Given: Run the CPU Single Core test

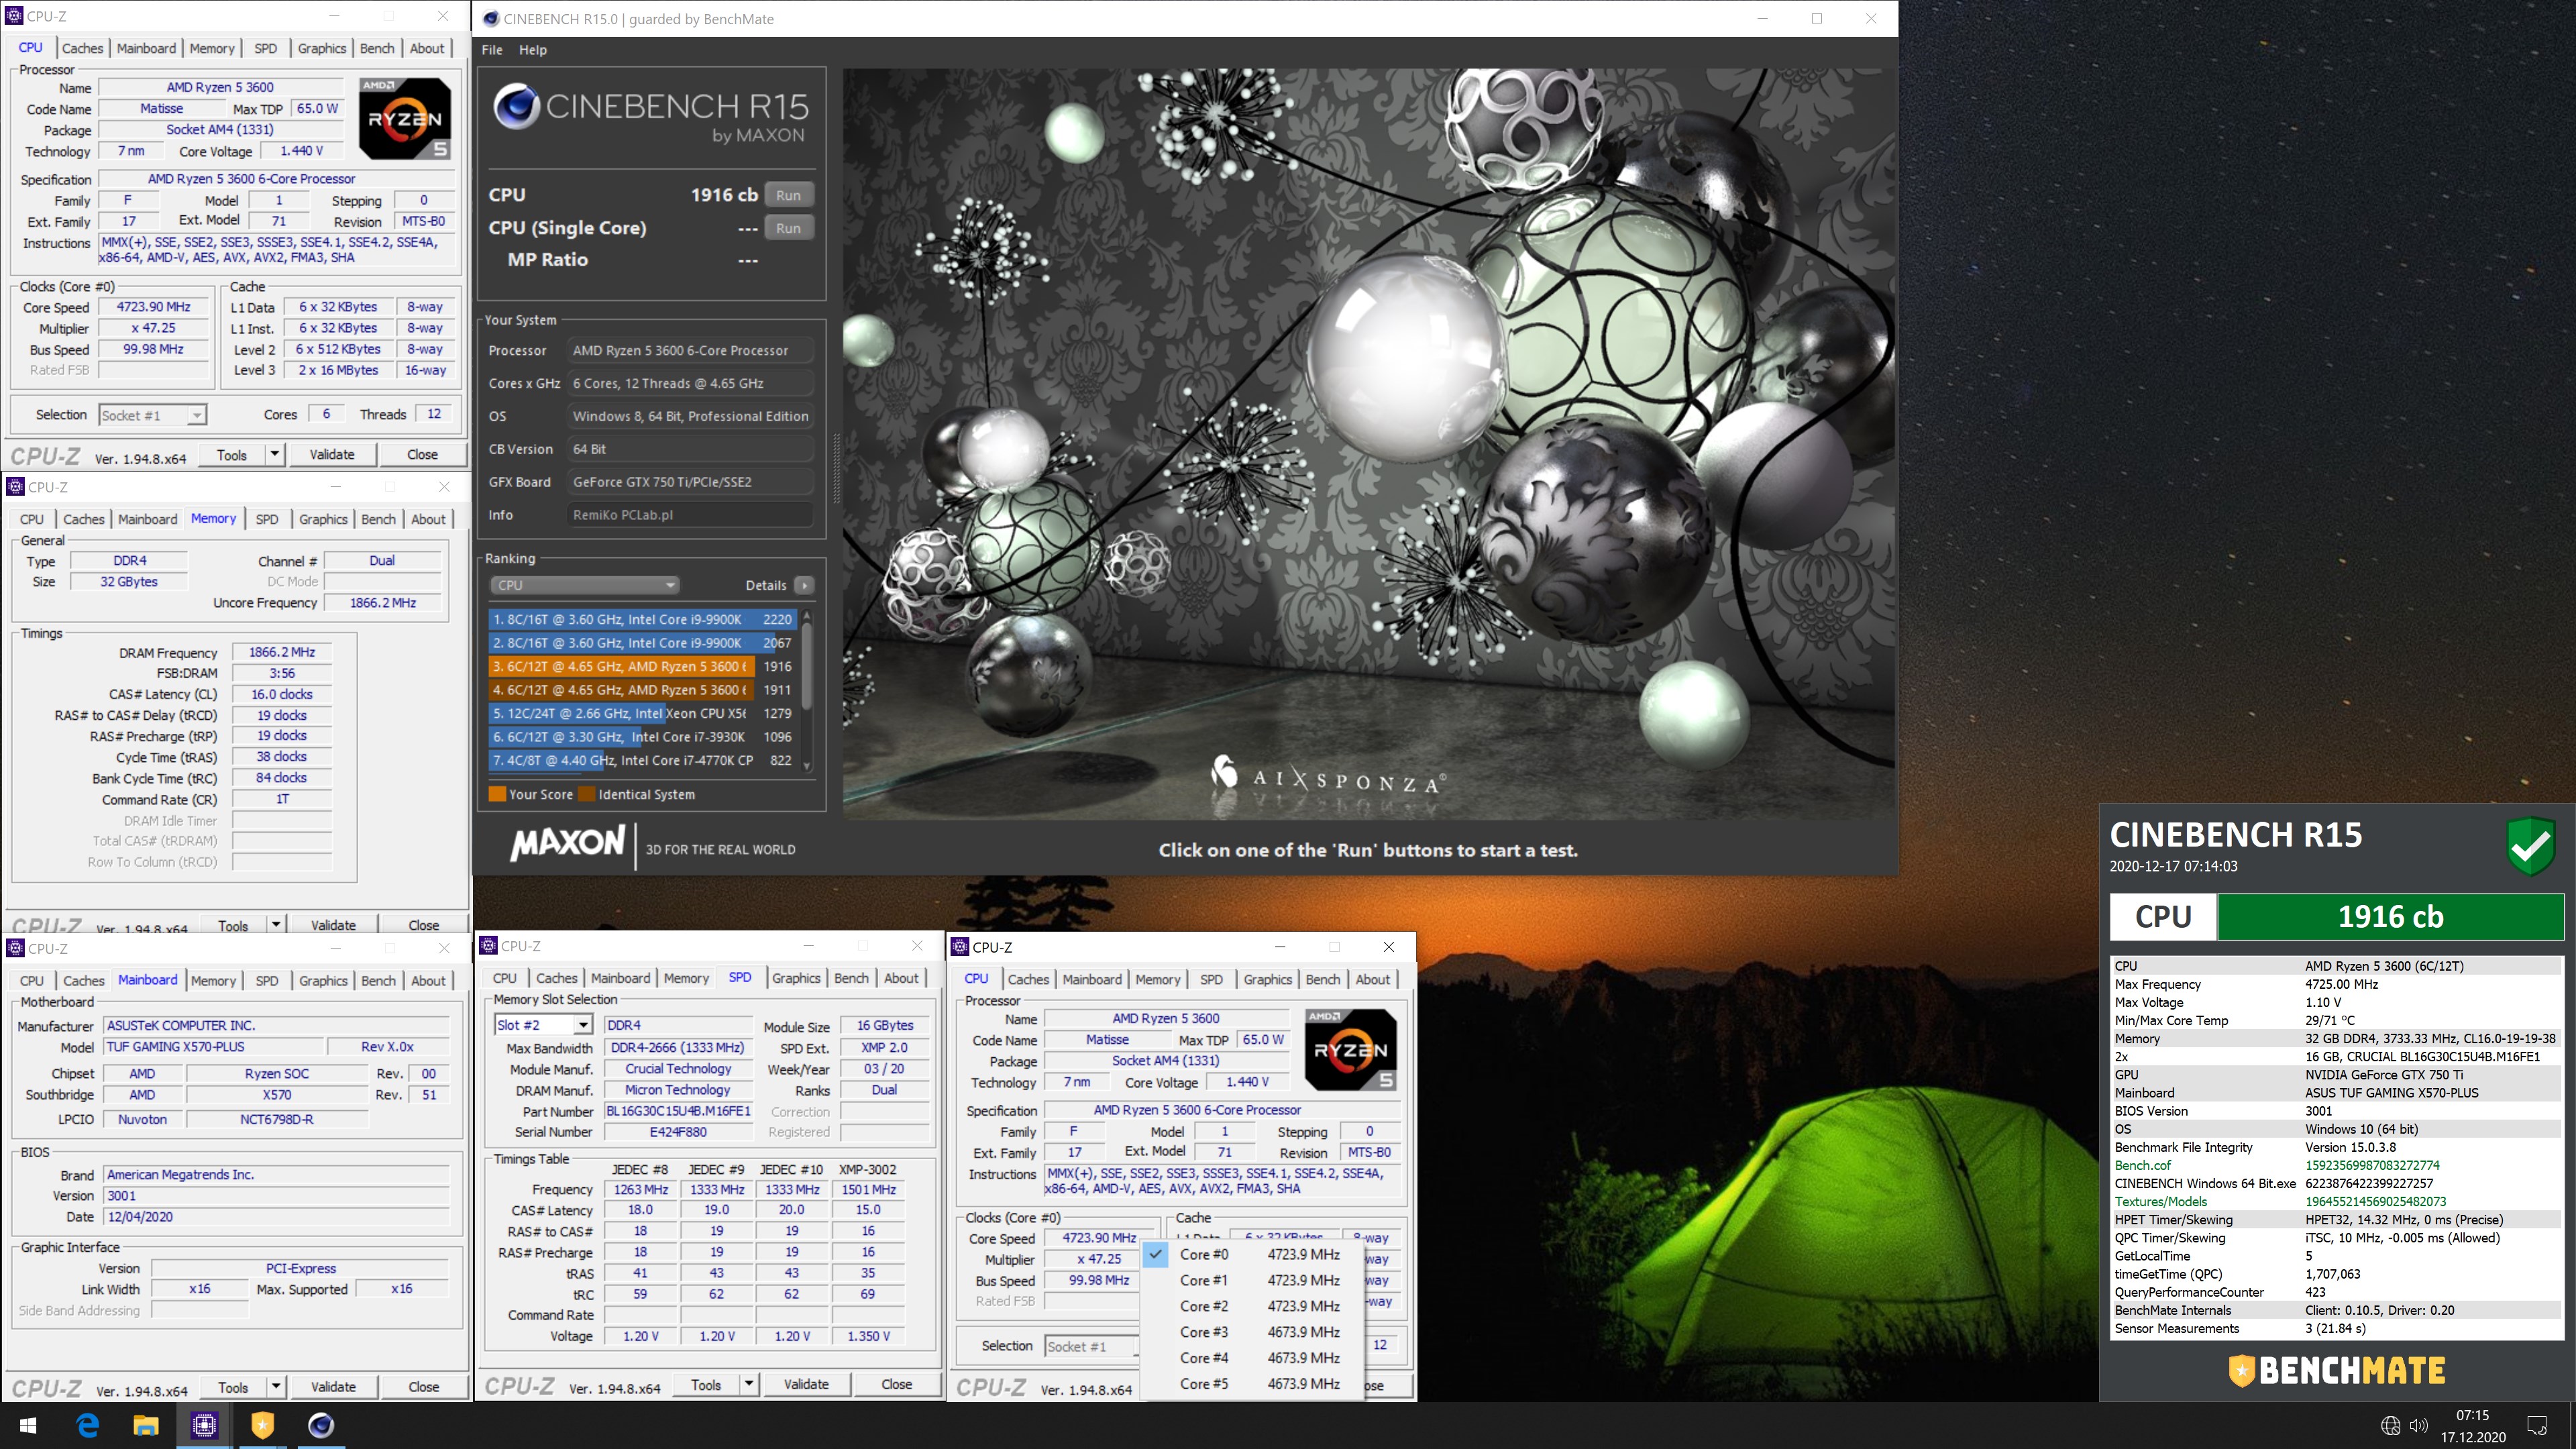Looking at the screenshot, I should (x=789, y=228).
